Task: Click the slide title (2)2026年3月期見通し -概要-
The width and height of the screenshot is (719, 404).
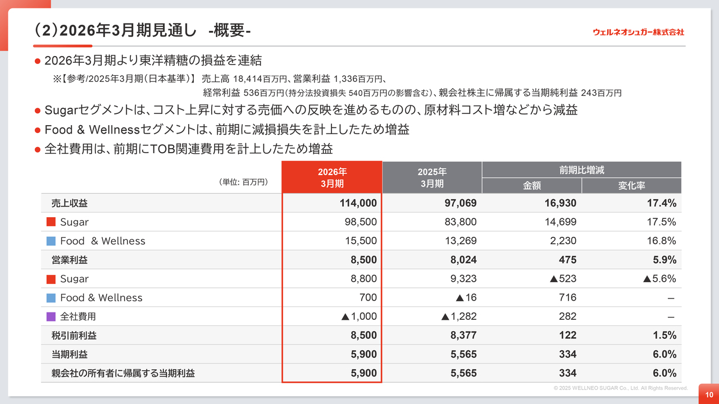Action: 143,31
